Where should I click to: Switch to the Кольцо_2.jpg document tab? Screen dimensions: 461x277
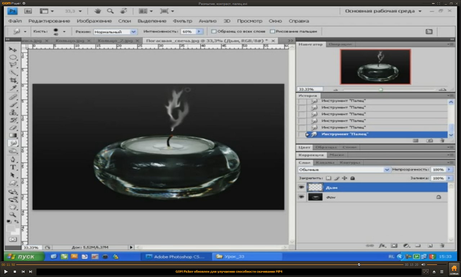(x=115, y=41)
